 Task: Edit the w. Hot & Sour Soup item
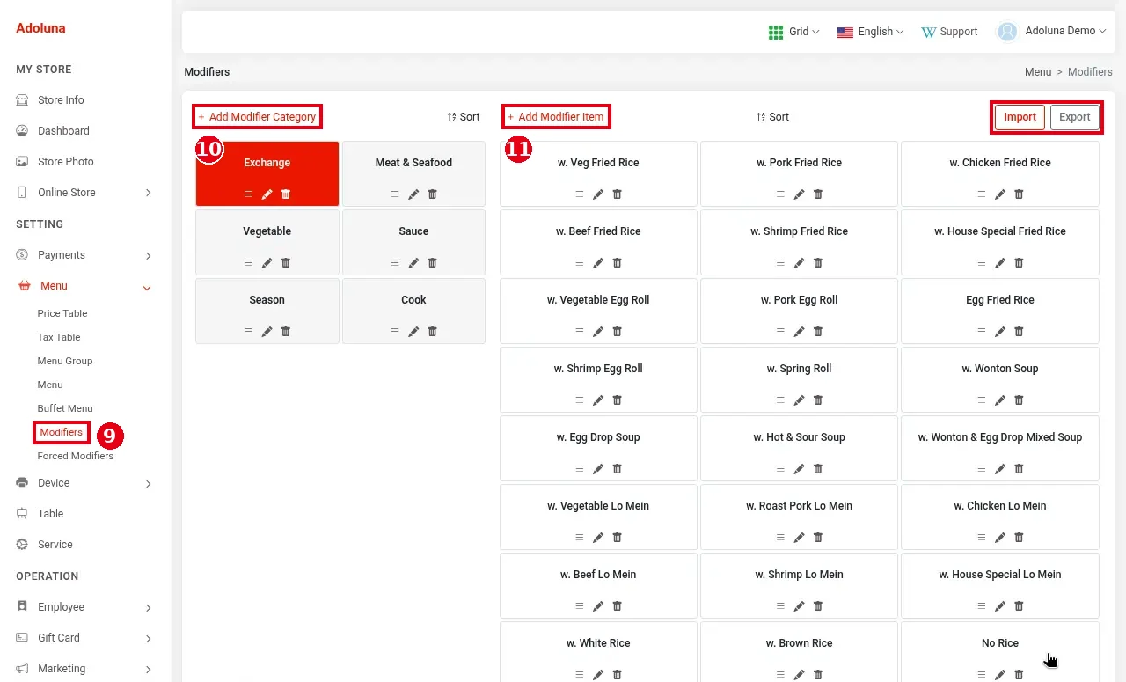pos(800,468)
